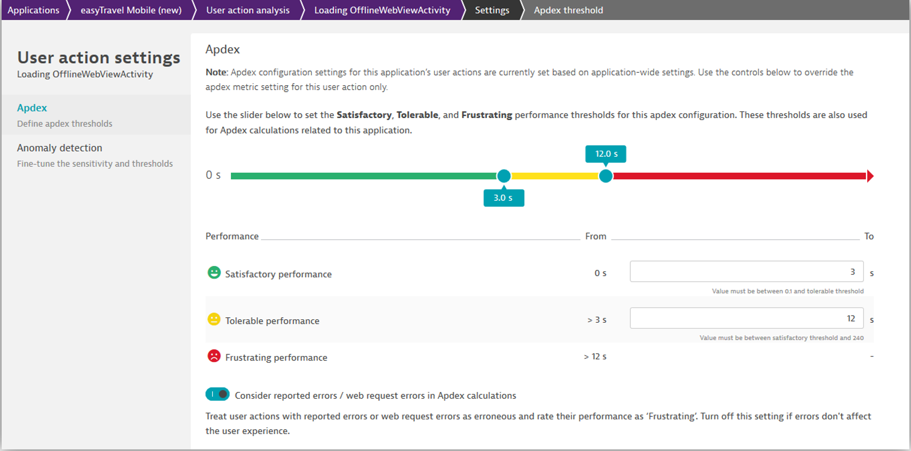Click the 12.0 s tooltip label

tap(606, 154)
